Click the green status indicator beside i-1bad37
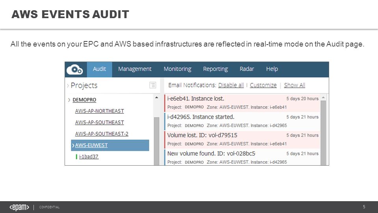 (x=76, y=157)
